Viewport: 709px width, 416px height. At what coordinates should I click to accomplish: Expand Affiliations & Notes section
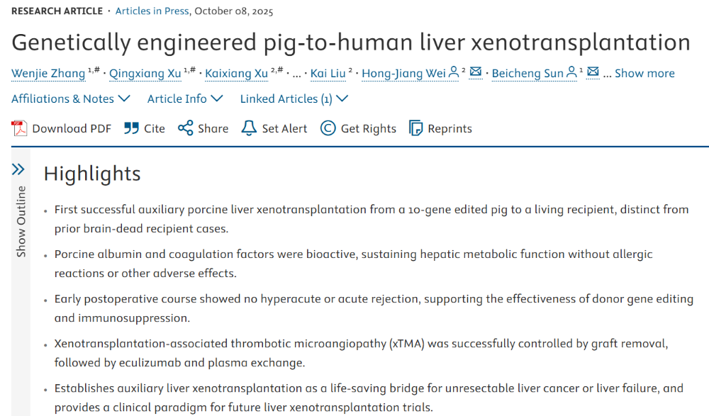pos(69,99)
